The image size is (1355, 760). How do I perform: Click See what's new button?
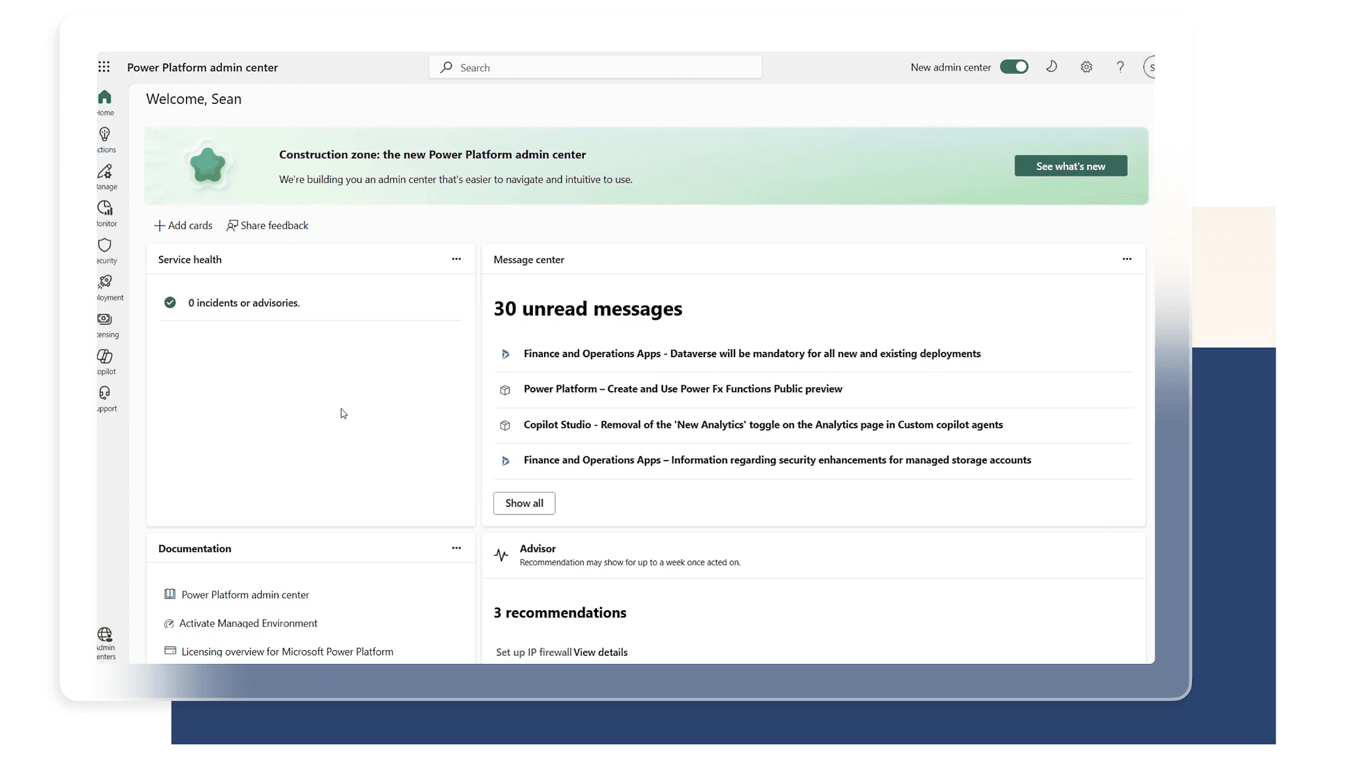click(x=1070, y=166)
